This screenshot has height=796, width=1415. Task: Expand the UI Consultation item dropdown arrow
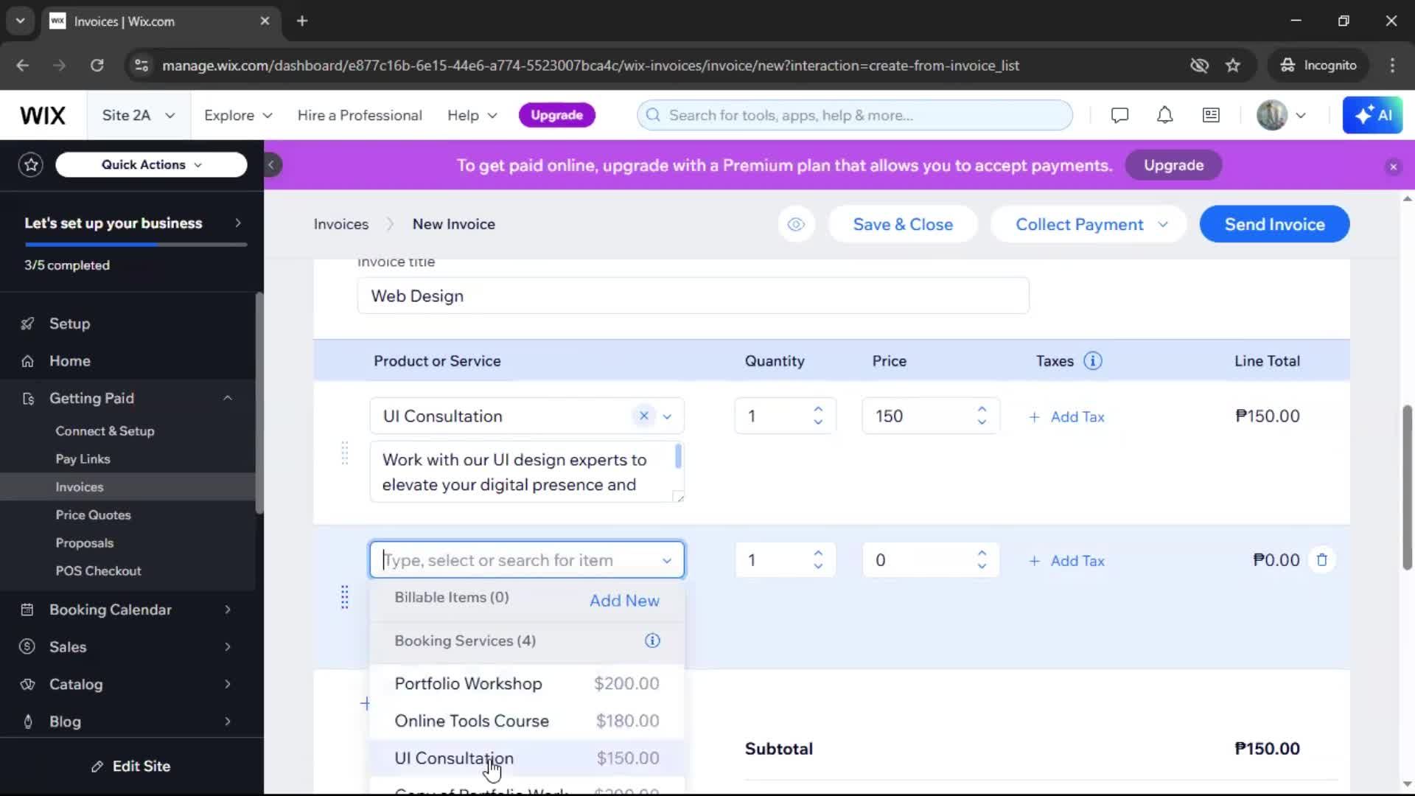(x=667, y=416)
